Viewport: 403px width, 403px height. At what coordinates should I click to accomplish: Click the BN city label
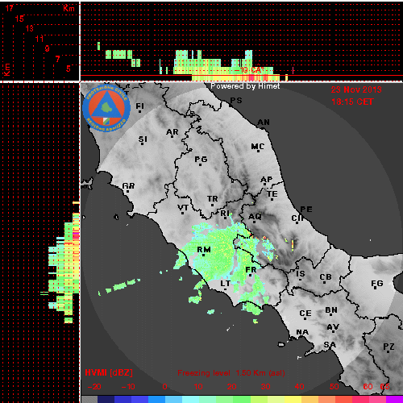(x=331, y=310)
